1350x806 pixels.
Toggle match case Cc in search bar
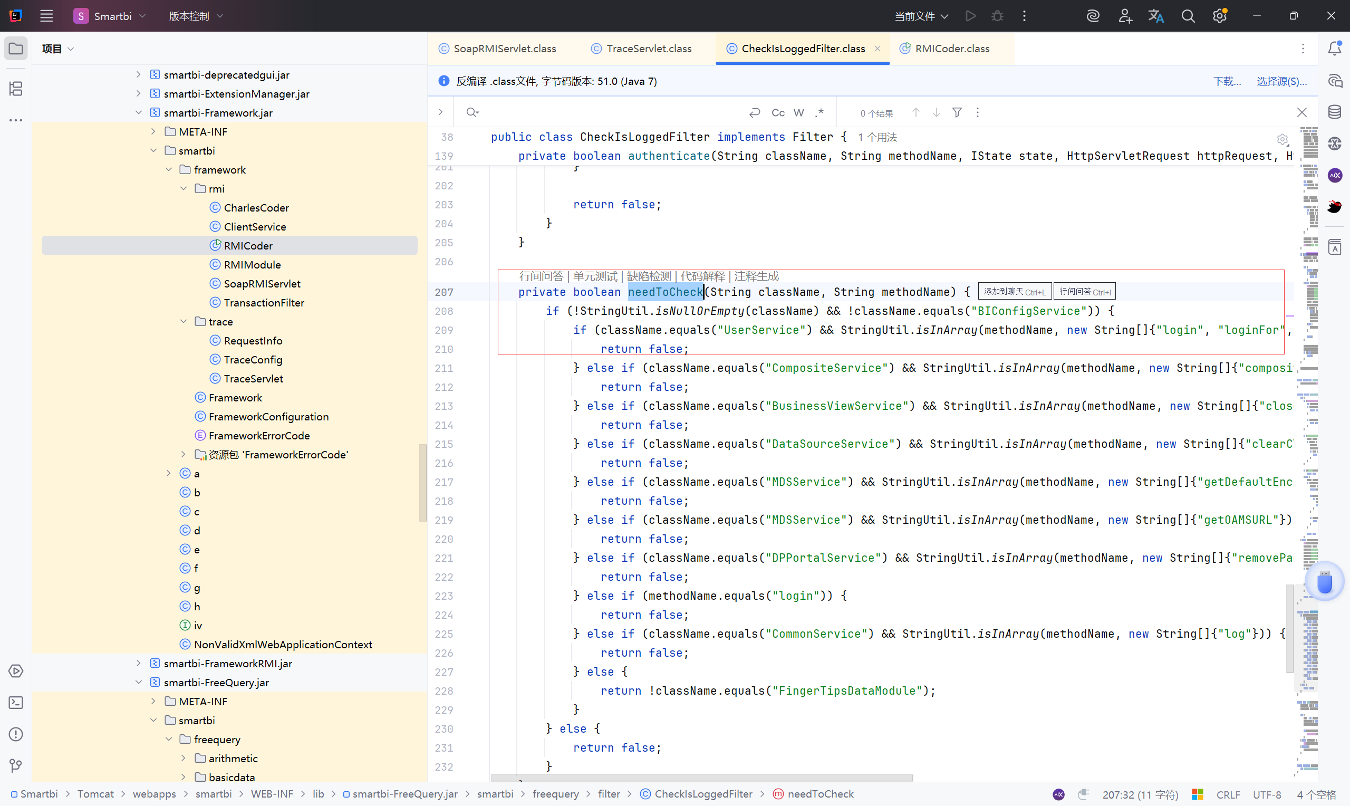pyautogui.click(x=778, y=112)
